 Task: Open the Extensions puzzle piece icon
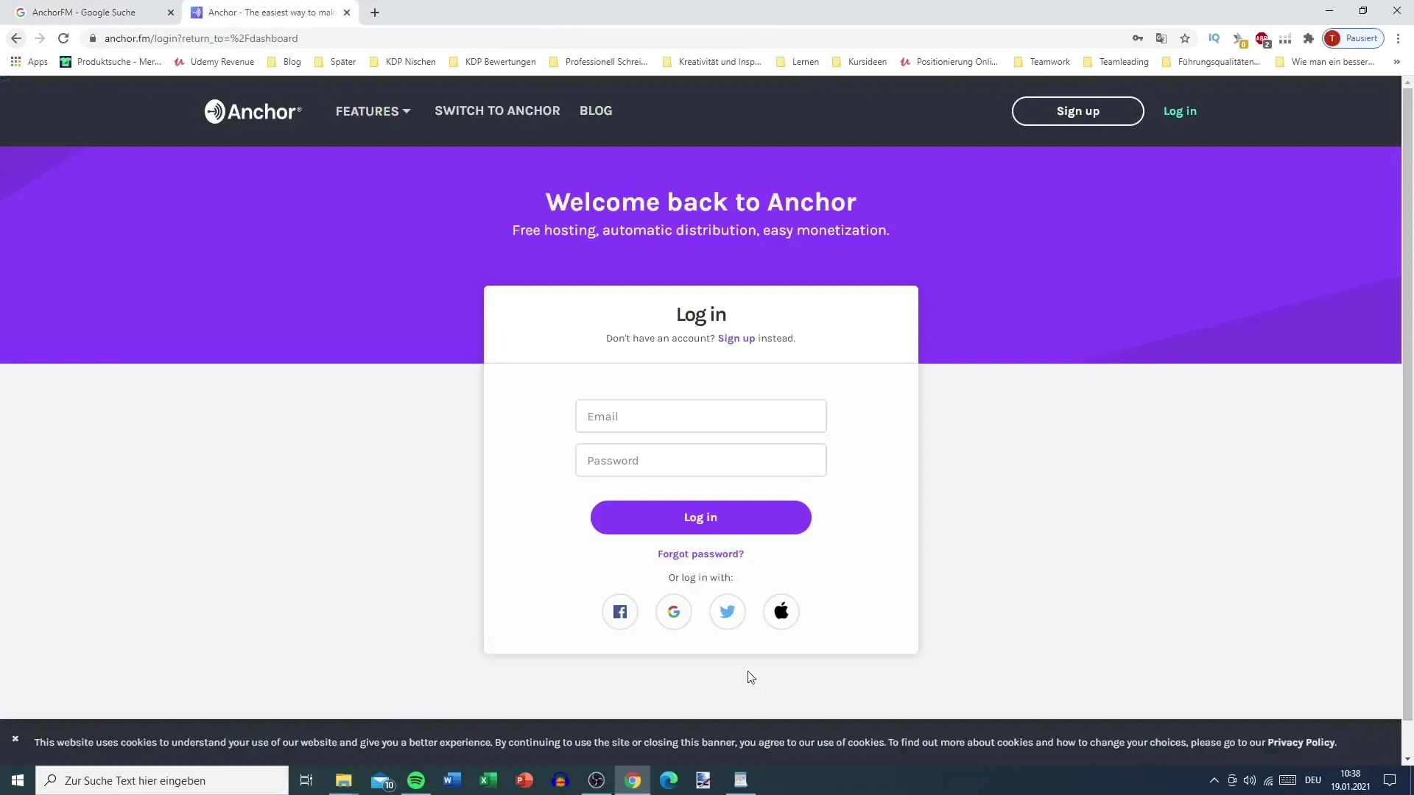pyautogui.click(x=1309, y=38)
